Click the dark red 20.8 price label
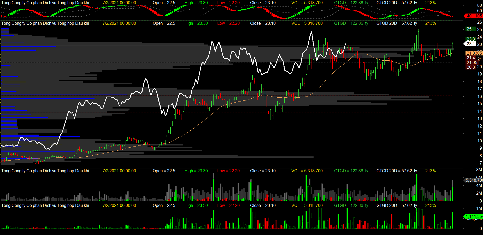 coord(471,67)
